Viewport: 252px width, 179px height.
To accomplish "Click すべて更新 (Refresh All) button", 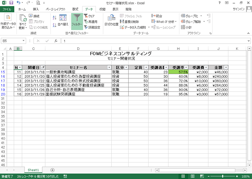I will (23, 22).
